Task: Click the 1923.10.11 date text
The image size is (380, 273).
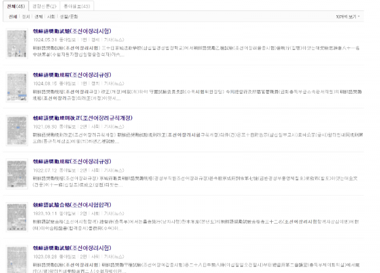Action: 45,213
